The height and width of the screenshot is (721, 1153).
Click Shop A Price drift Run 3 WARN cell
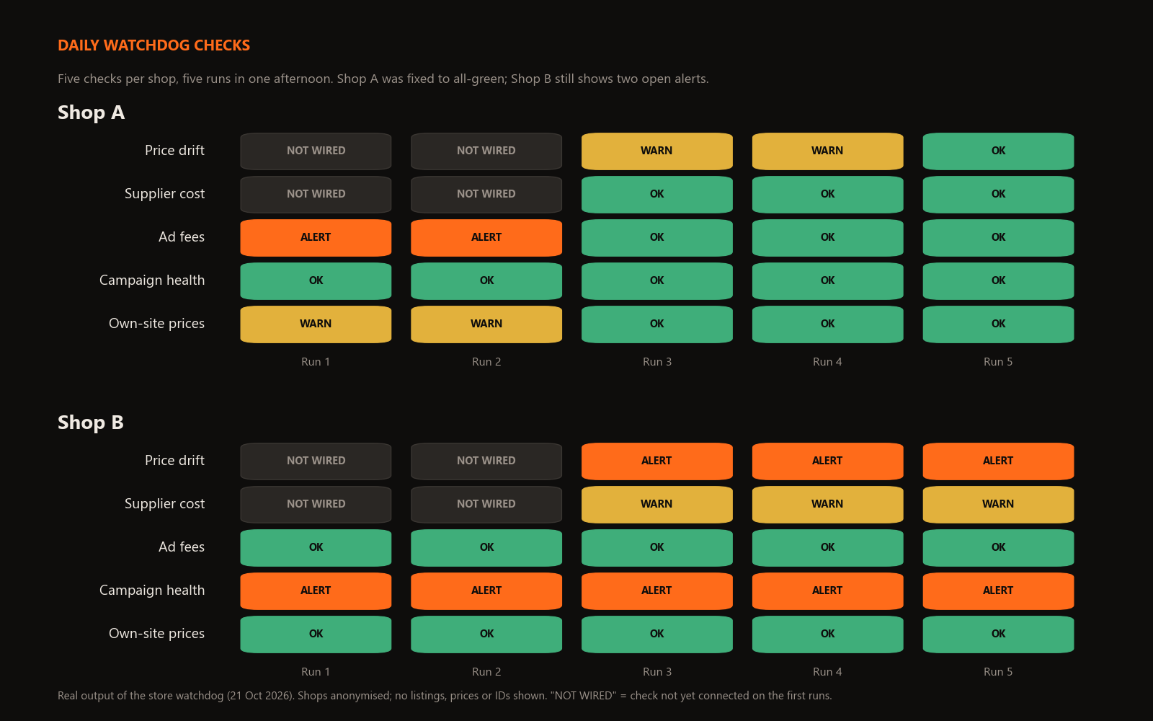[x=657, y=151]
